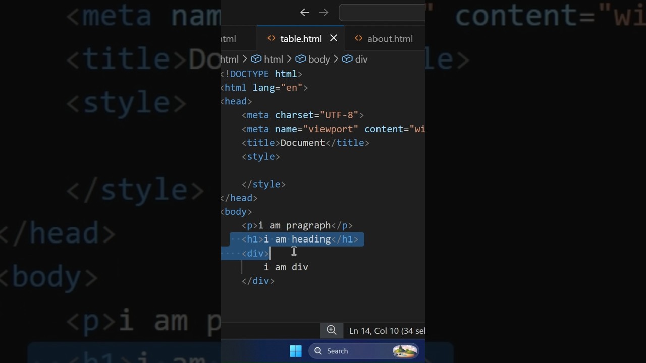The image size is (646, 363).
Task: Select html element in breadcrumb
Action: tap(274, 59)
